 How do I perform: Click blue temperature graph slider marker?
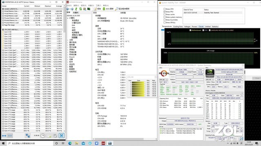pyautogui.click(x=163, y=30)
